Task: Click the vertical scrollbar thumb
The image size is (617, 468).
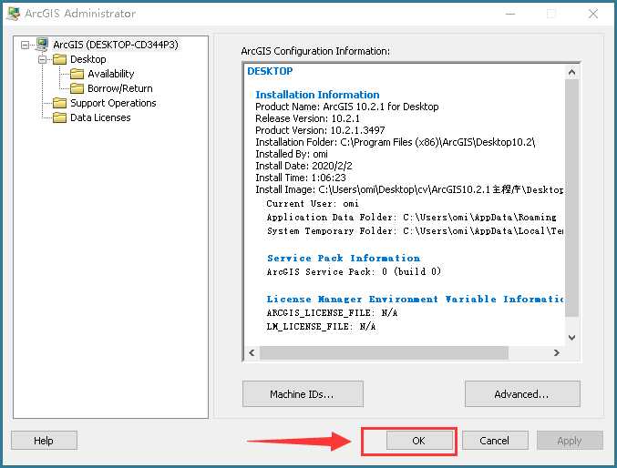Action: tap(571, 198)
